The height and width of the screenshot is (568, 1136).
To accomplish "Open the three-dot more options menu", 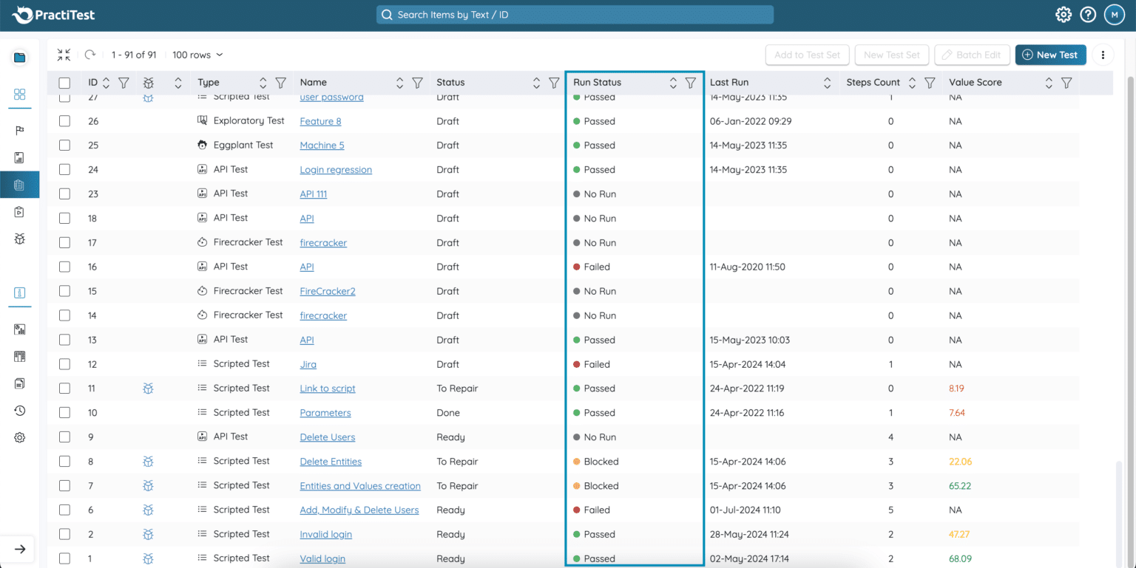I will coord(1103,55).
